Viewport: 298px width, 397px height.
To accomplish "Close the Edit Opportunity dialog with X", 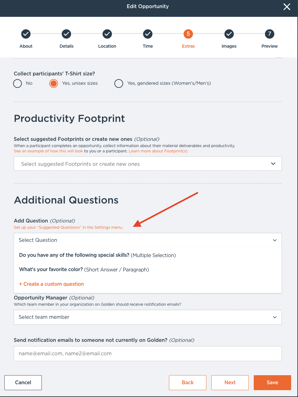I will [x=287, y=7].
